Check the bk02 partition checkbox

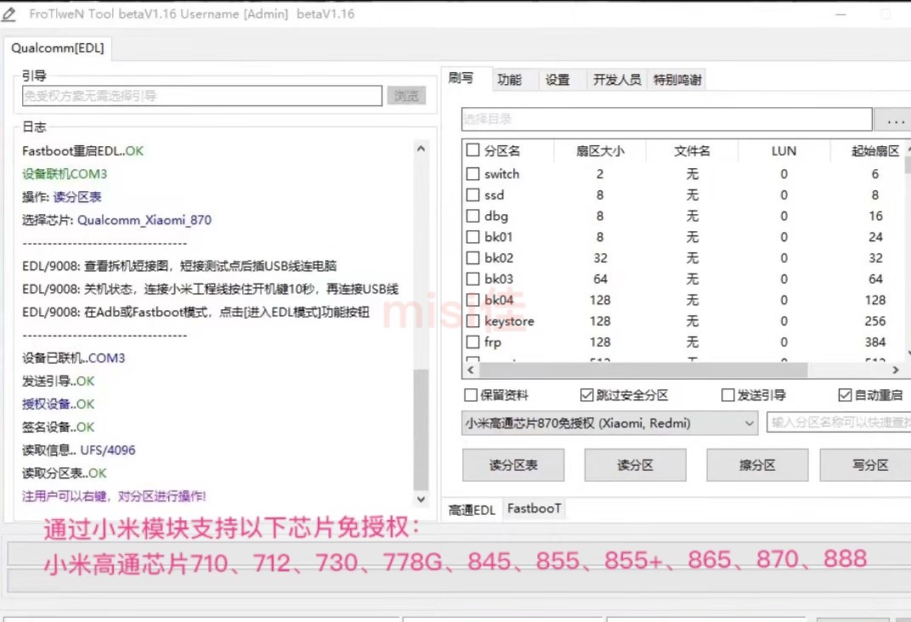[473, 257]
